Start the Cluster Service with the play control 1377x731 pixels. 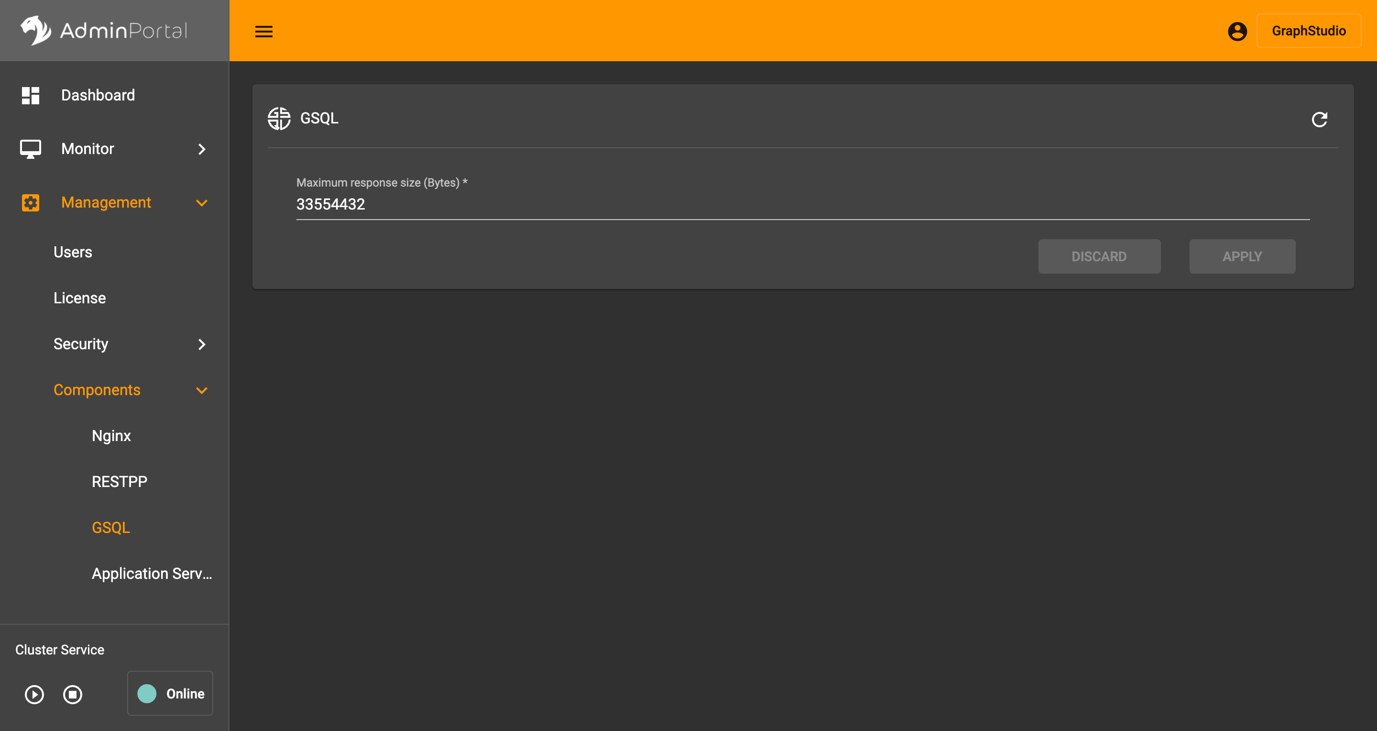point(33,694)
